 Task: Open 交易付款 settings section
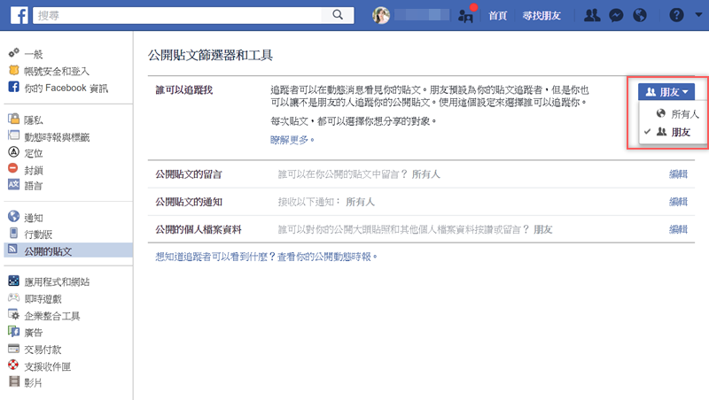pyautogui.click(x=43, y=350)
